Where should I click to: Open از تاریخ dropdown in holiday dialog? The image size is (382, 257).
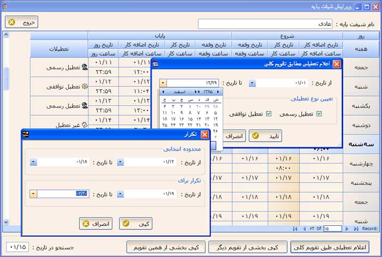pyautogui.click(x=252, y=83)
